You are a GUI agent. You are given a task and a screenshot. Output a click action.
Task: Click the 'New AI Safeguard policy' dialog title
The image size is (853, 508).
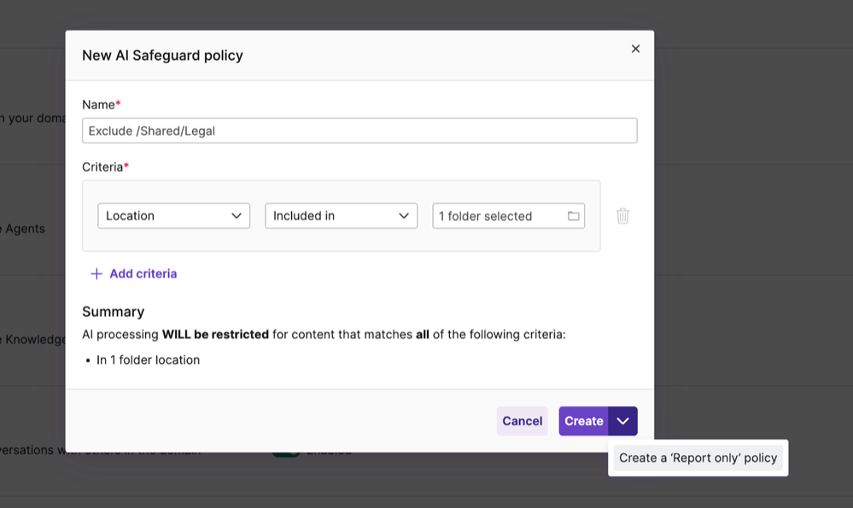pos(162,55)
